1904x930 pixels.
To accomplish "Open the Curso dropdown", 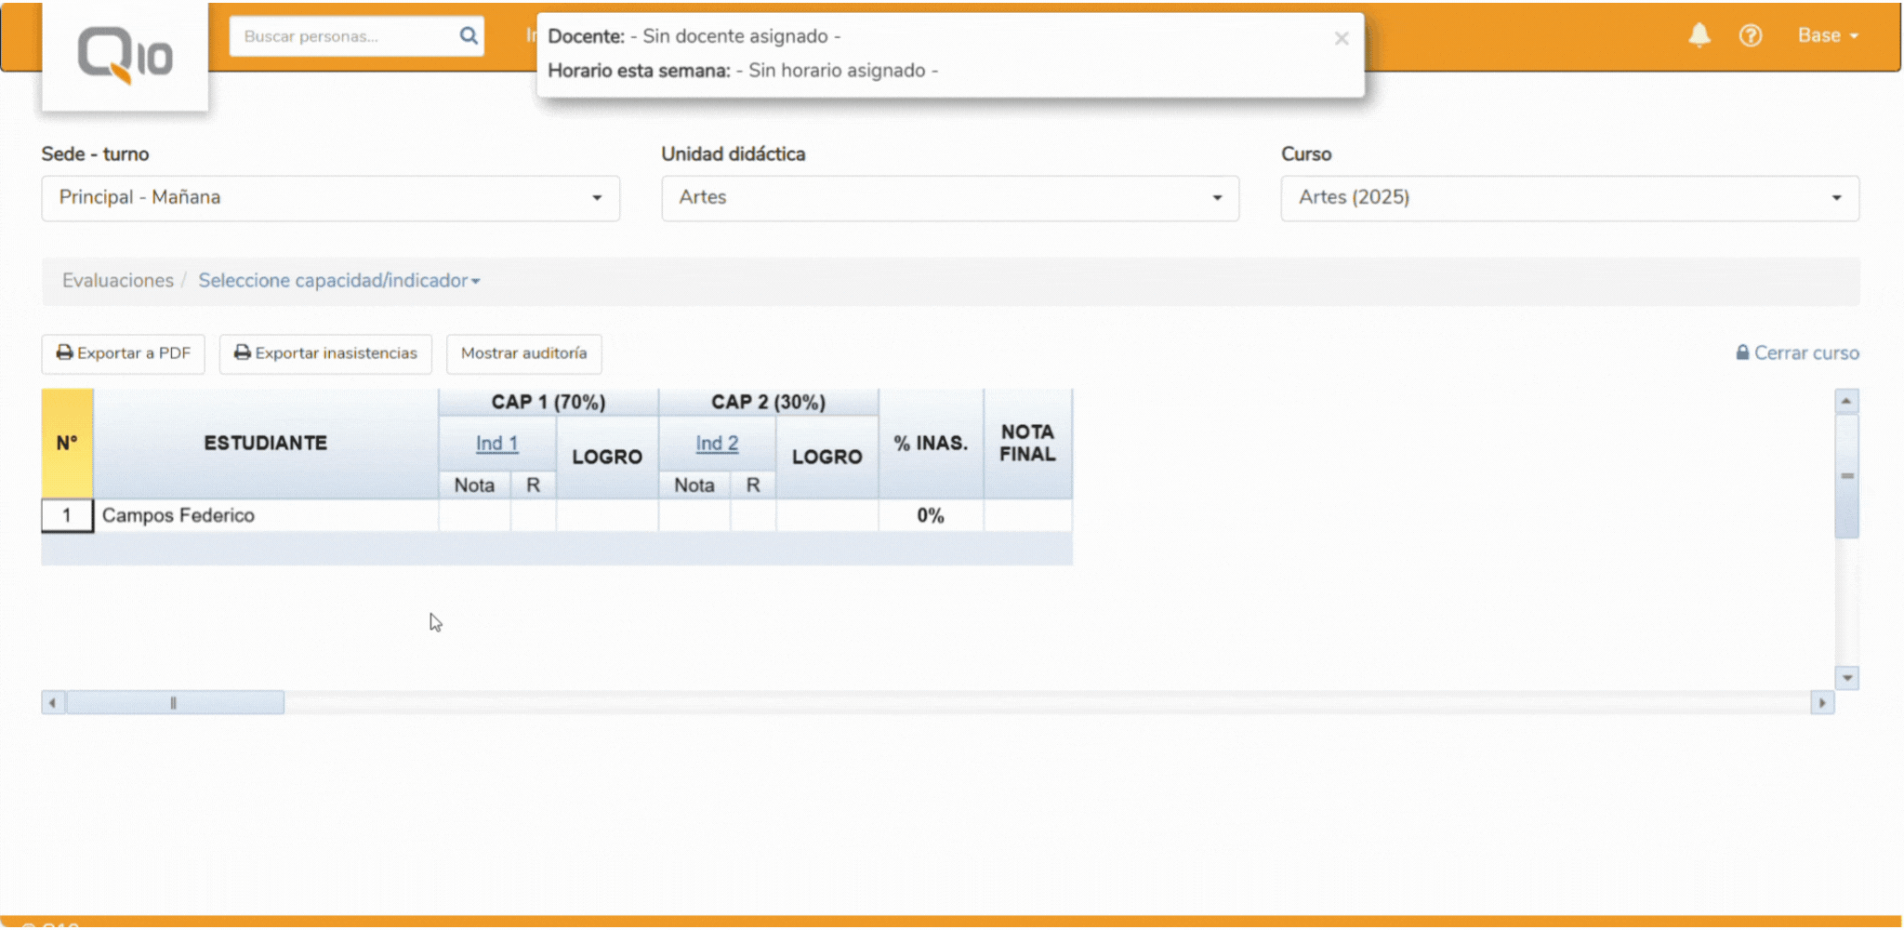I will tap(1569, 198).
